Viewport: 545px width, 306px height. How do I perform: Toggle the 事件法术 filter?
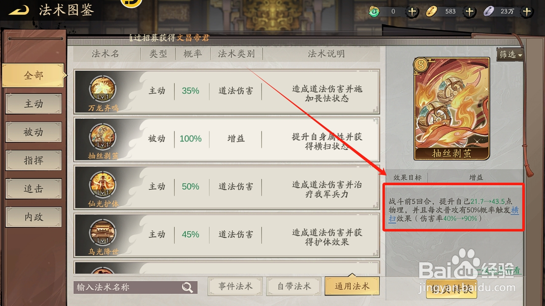click(235, 286)
